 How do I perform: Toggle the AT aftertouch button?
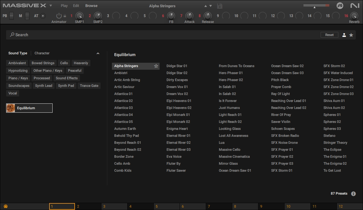[x=43, y=16]
